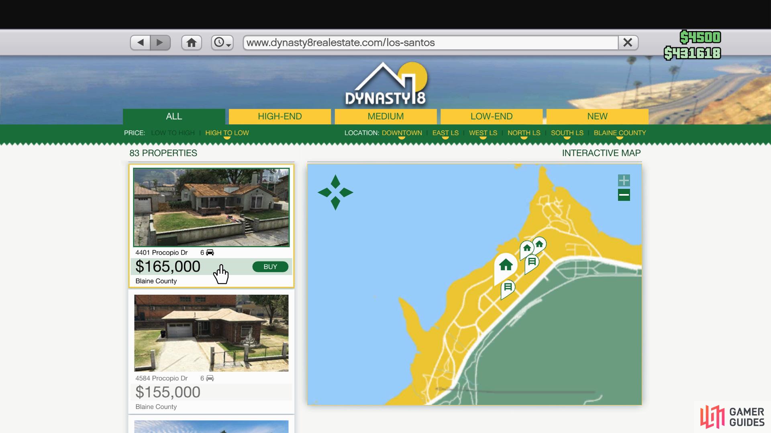Zoom in on the interactive map
This screenshot has width=771, height=433.
(624, 180)
